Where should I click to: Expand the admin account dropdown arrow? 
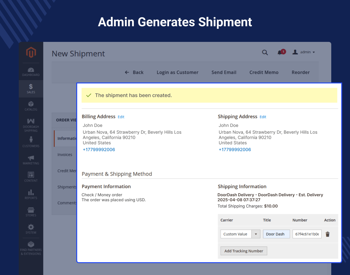pos(314,52)
